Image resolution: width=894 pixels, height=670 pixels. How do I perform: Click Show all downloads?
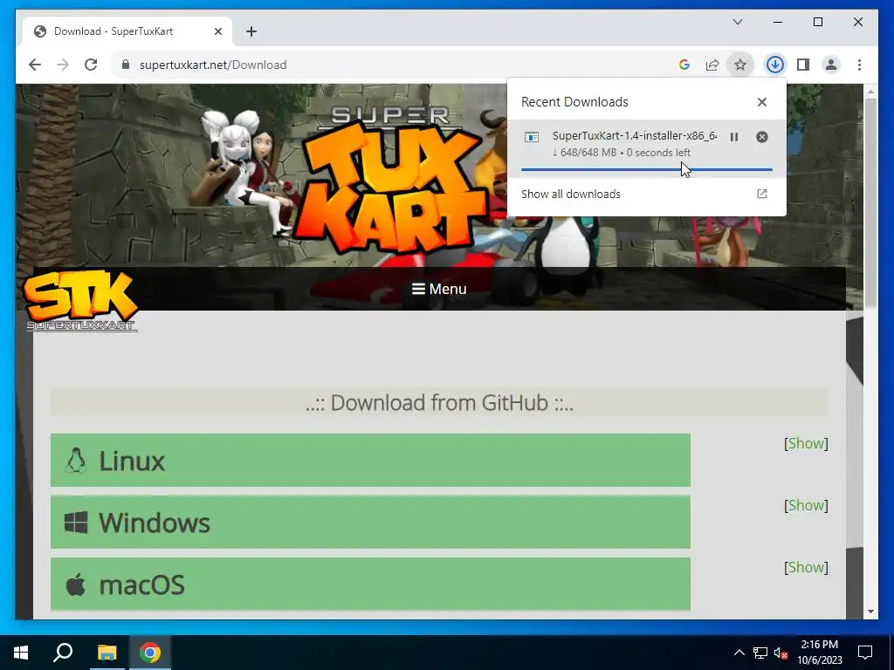coord(571,194)
